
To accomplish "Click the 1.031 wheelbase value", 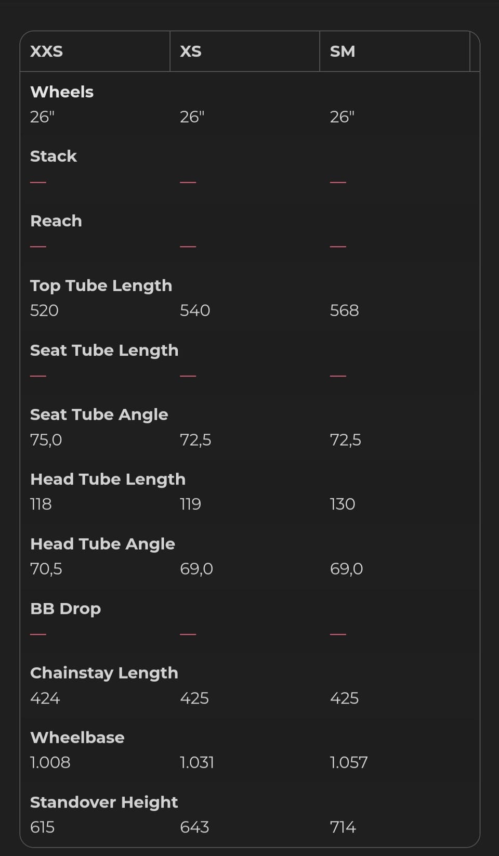I will [196, 762].
